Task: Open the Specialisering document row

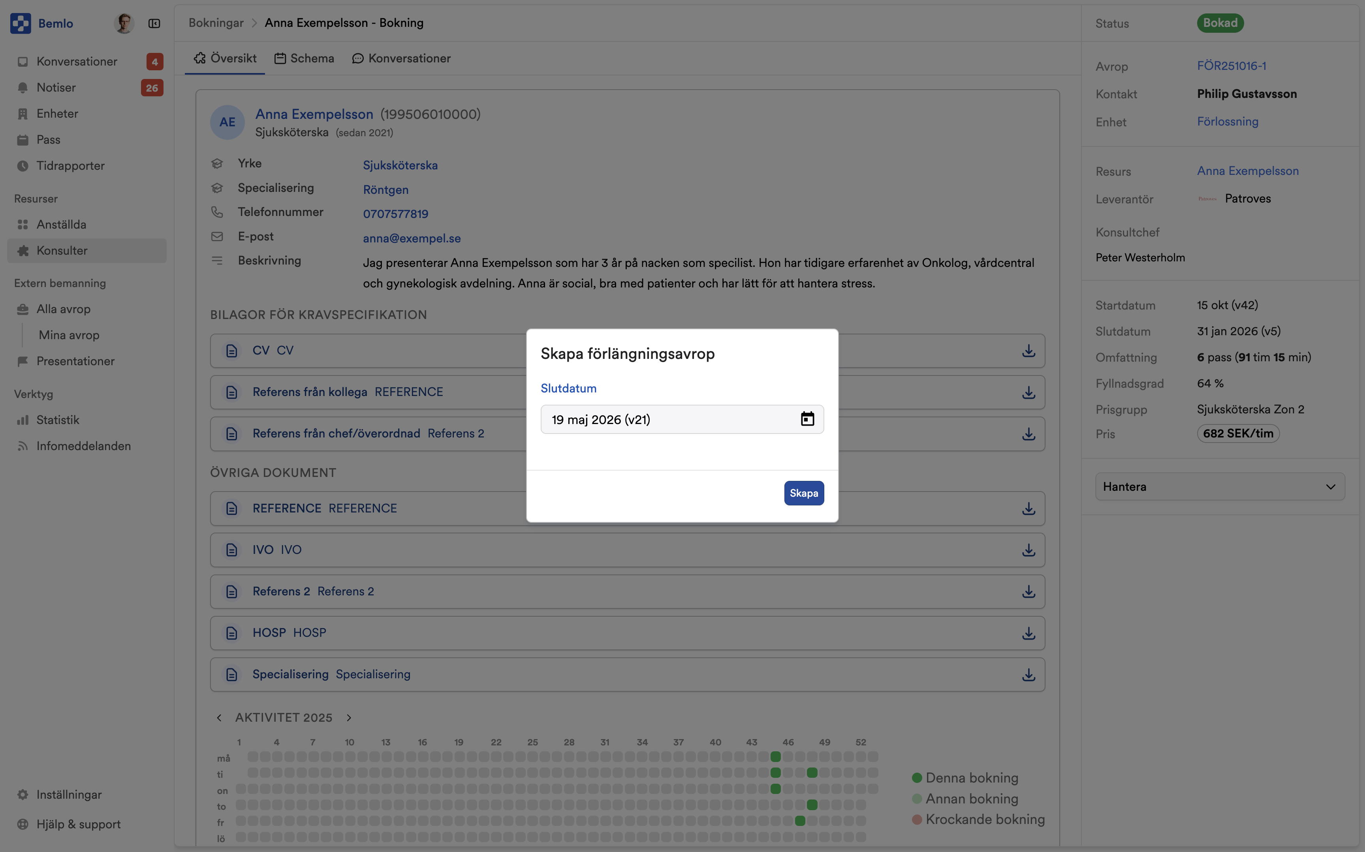Action: coord(627,674)
